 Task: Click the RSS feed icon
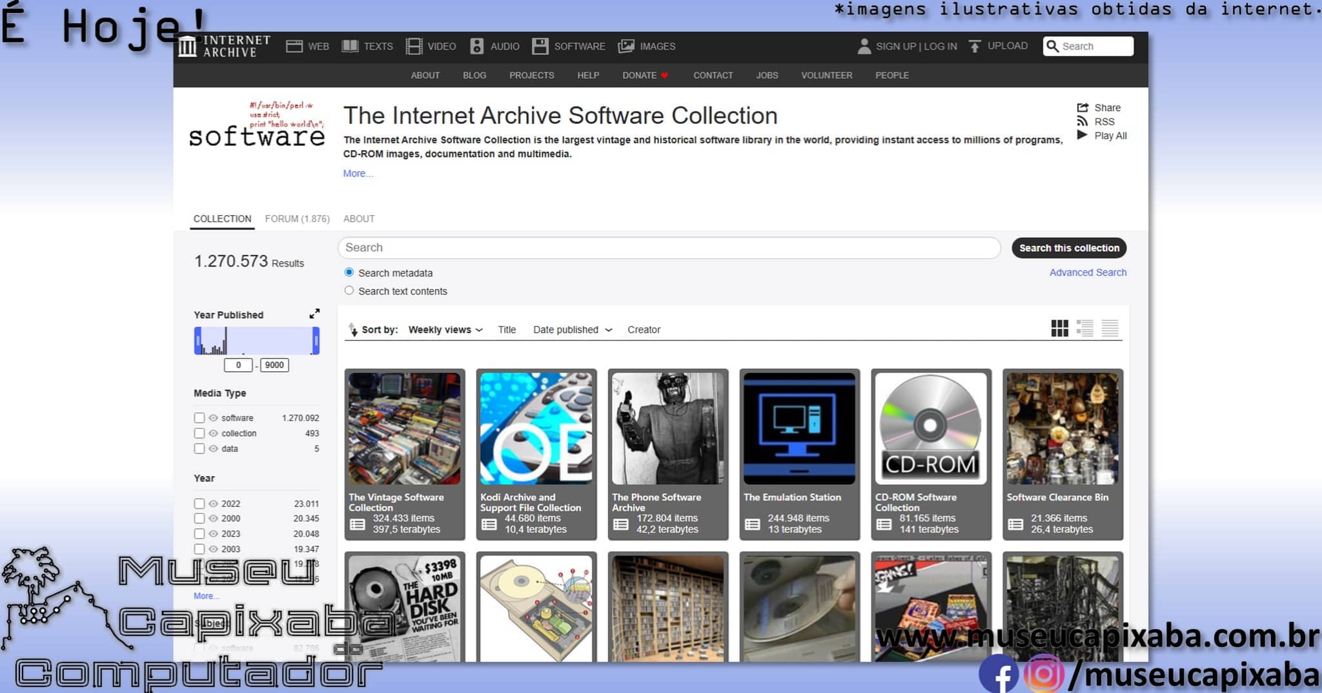[x=1083, y=121]
